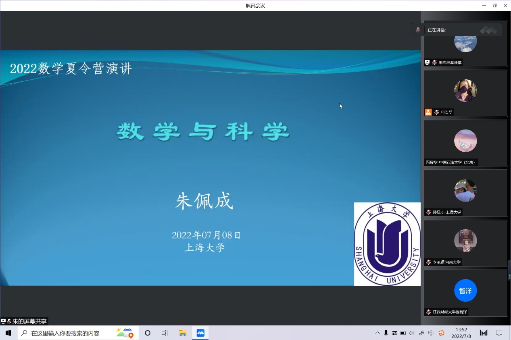Select the 智洋 participant avatar
511x340 pixels.
click(465, 291)
